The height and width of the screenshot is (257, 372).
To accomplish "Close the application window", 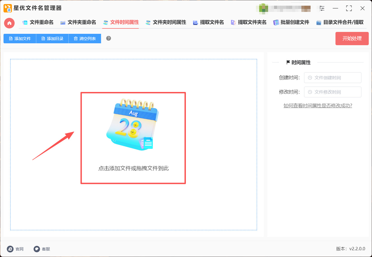I will pos(363,8).
